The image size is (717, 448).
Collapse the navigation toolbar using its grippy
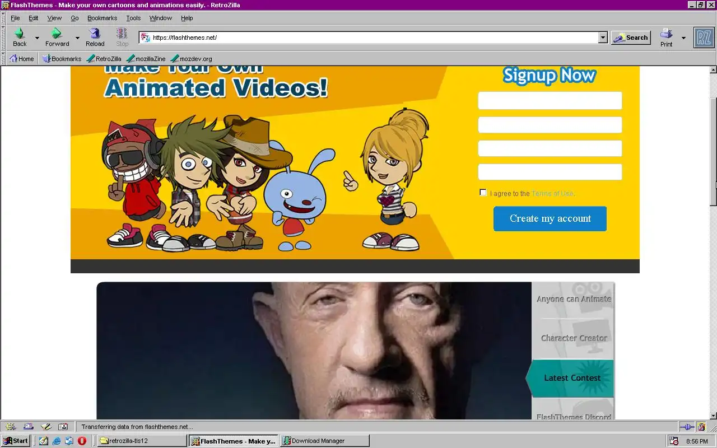3,38
